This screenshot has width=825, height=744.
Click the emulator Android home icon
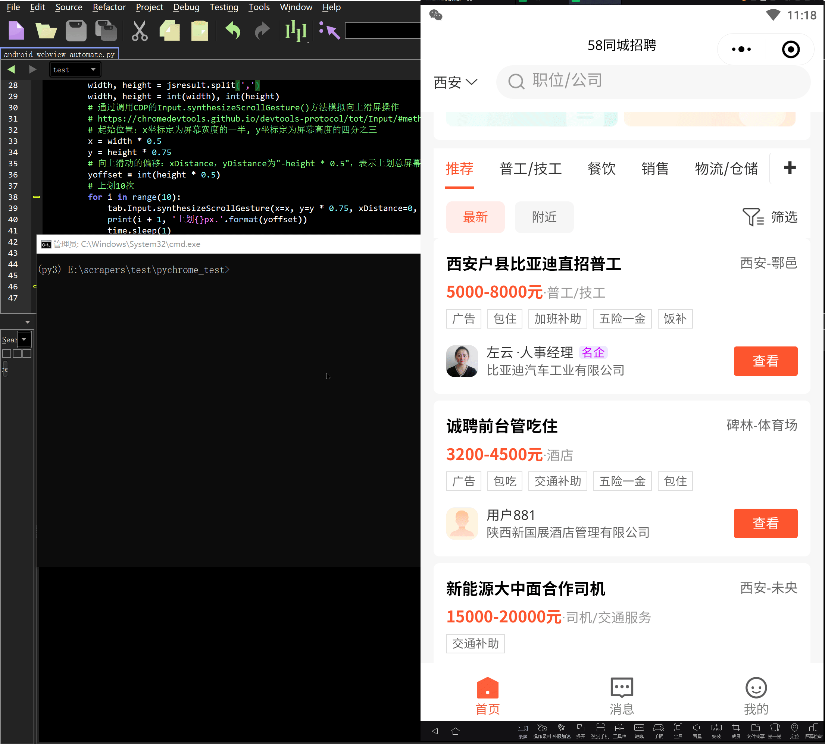tap(455, 731)
